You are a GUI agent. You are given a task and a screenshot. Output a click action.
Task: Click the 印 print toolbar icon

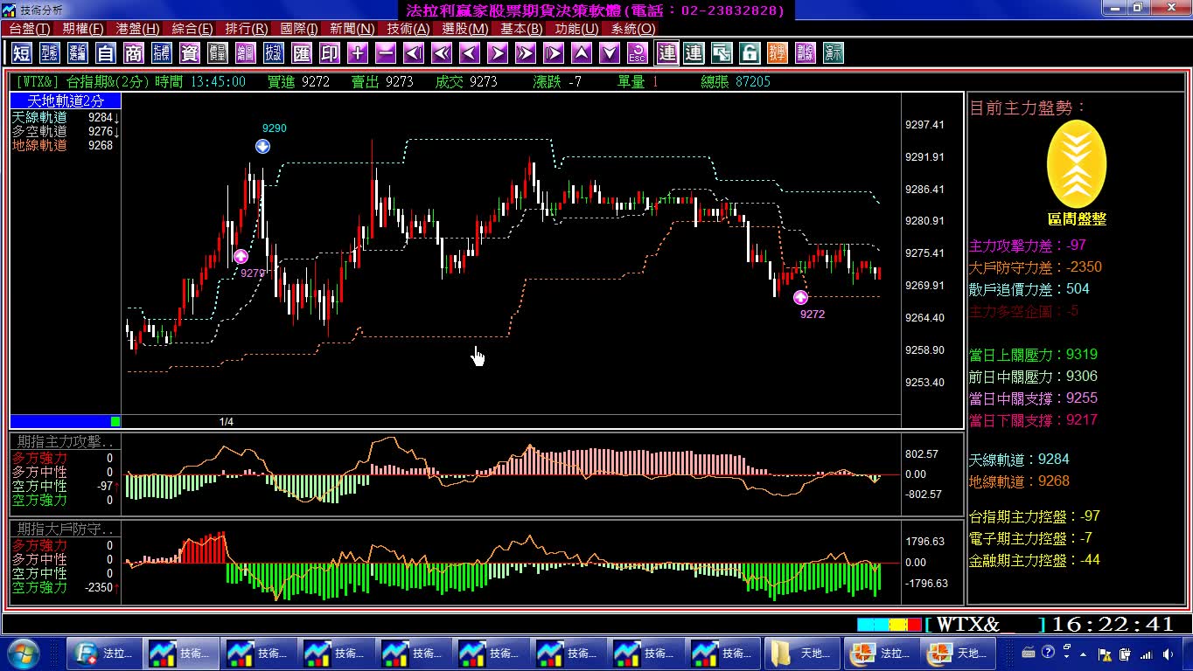(330, 53)
